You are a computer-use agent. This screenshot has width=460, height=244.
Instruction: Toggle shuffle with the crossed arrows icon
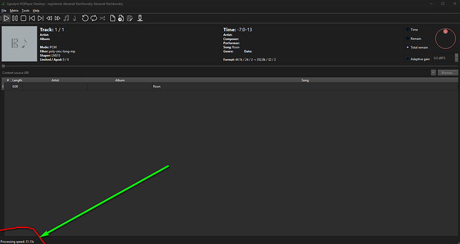(102, 19)
